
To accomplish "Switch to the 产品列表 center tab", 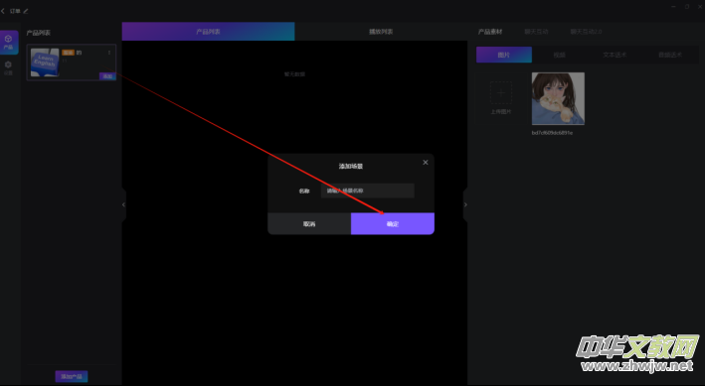I will tap(208, 32).
